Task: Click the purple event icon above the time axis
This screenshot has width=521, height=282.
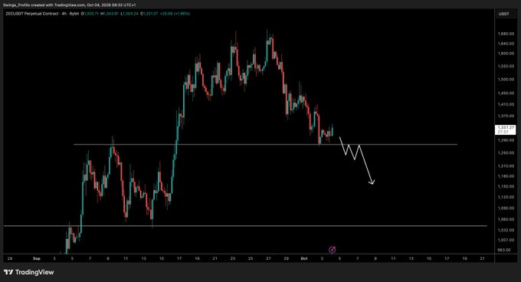Action: pos(332,250)
